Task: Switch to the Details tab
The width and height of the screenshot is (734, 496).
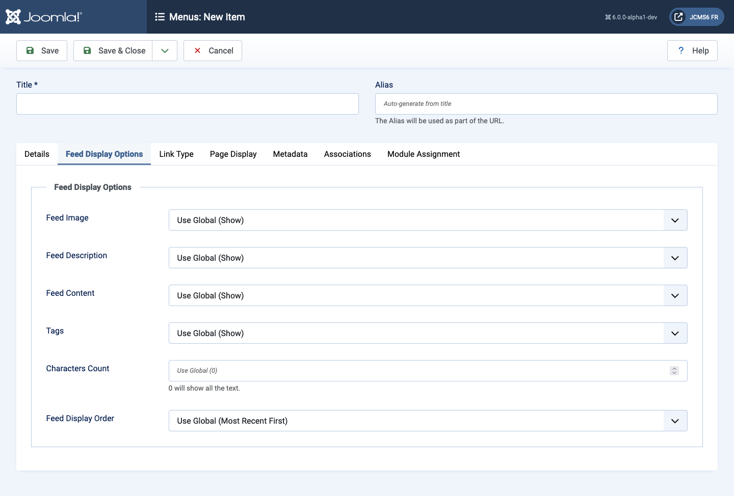Action: tap(37, 154)
